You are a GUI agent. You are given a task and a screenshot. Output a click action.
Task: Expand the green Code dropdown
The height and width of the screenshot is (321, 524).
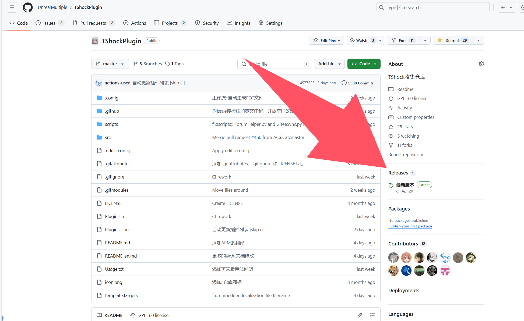pos(364,64)
